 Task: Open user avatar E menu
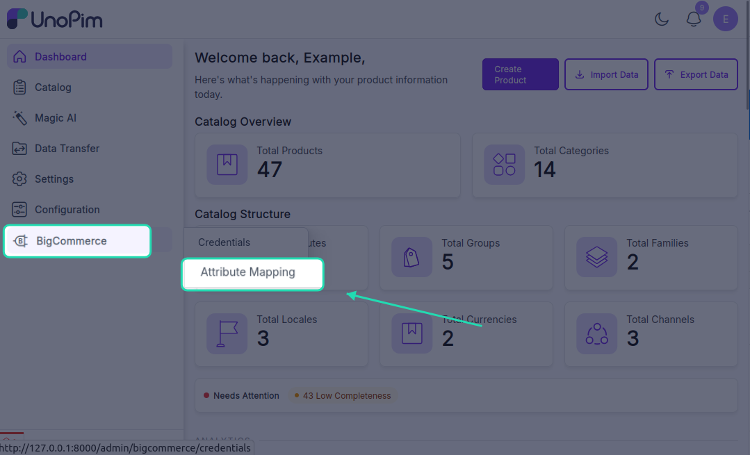click(x=726, y=19)
